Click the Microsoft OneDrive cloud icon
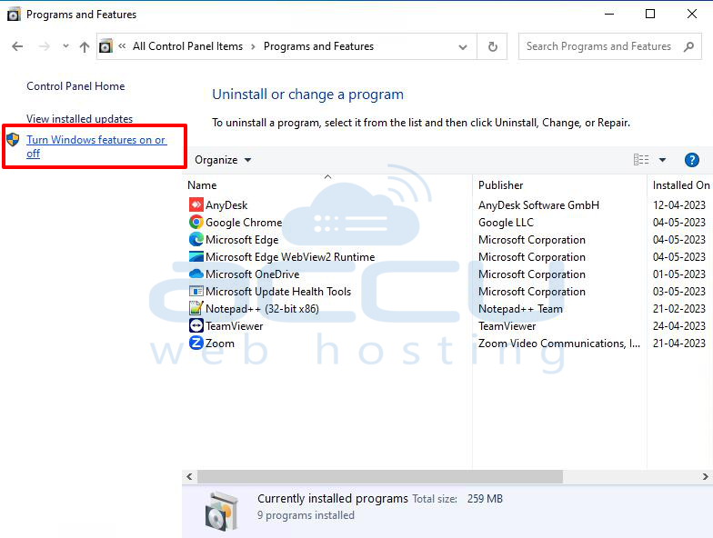 pos(196,274)
